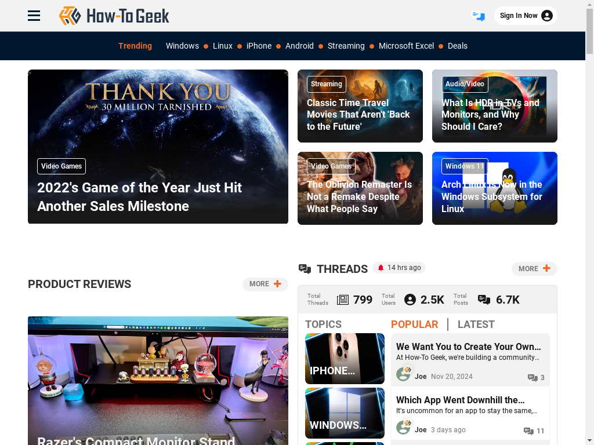
Task: Click the 6.7K total posts count
Action: 508,300
